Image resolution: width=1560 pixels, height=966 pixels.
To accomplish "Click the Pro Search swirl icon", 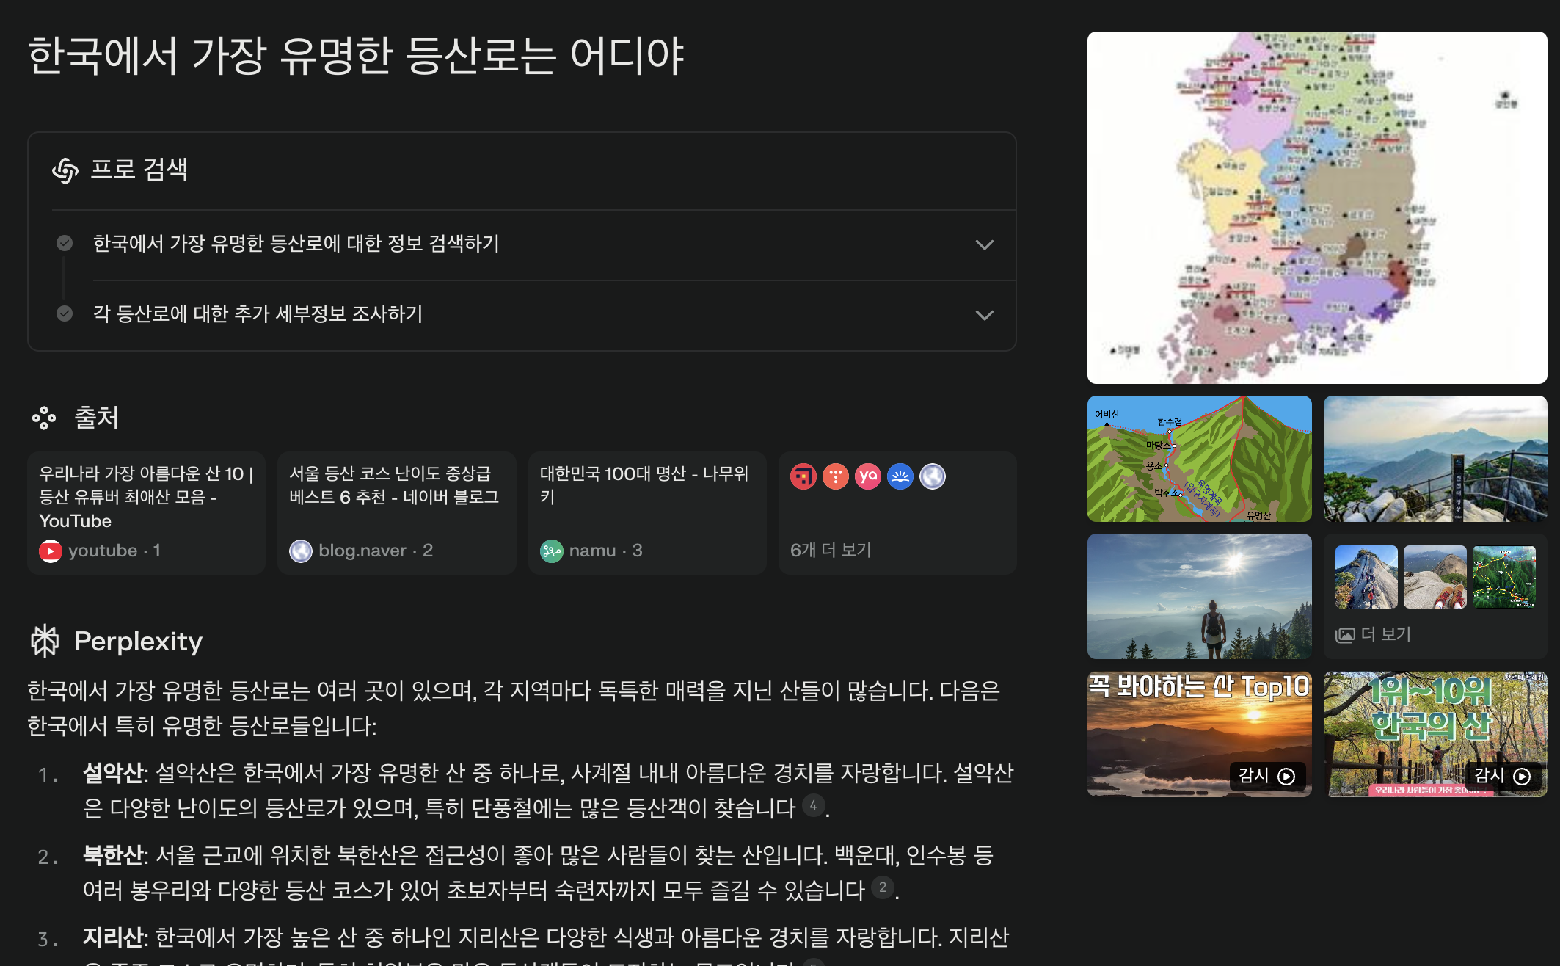I will point(65,170).
